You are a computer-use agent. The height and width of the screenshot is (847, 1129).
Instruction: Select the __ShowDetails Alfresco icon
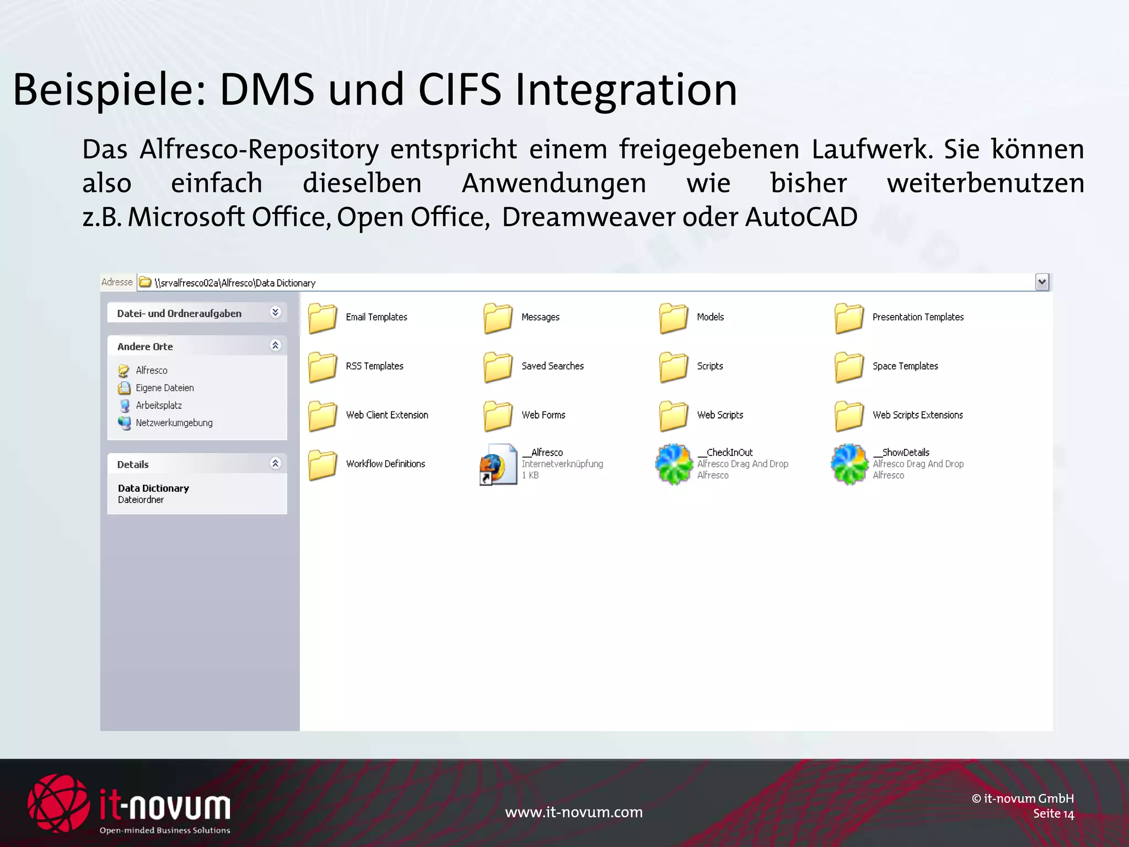point(850,464)
